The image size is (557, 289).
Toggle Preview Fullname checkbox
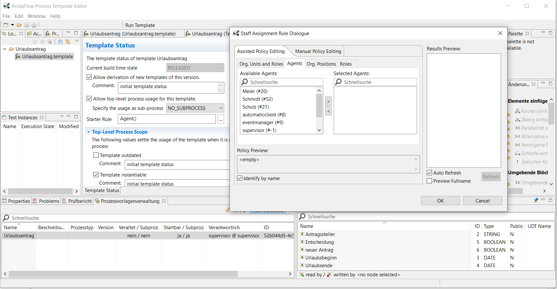point(429,181)
